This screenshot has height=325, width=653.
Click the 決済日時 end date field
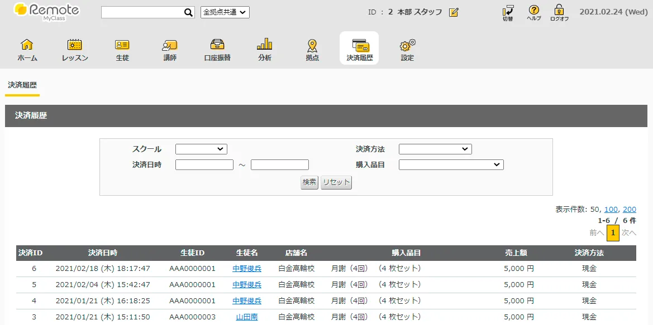pyautogui.click(x=280, y=165)
